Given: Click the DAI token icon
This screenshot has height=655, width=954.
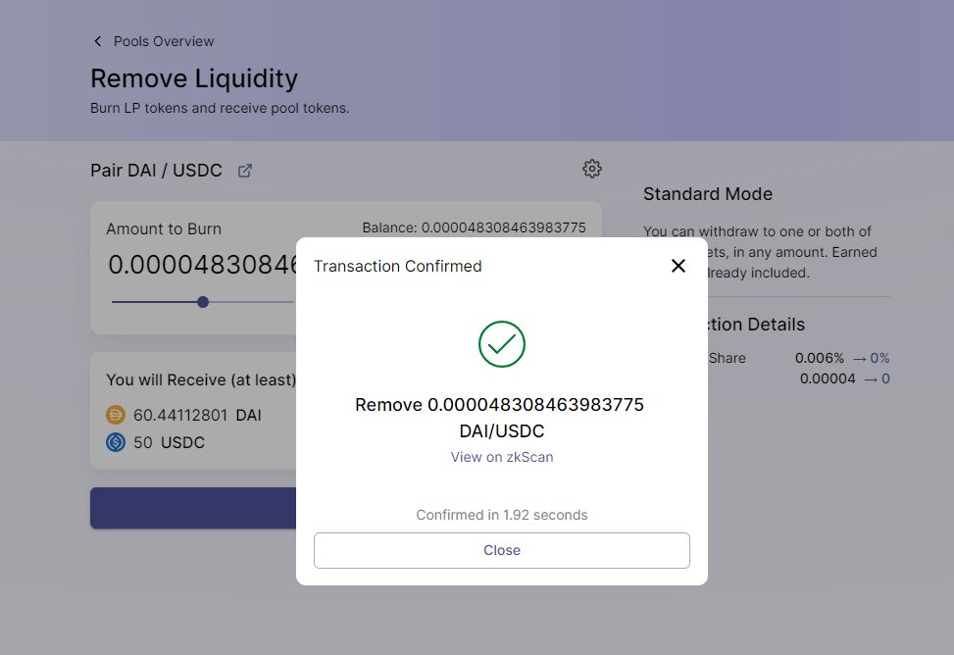Looking at the screenshot, I should click(x=115, y=415).
